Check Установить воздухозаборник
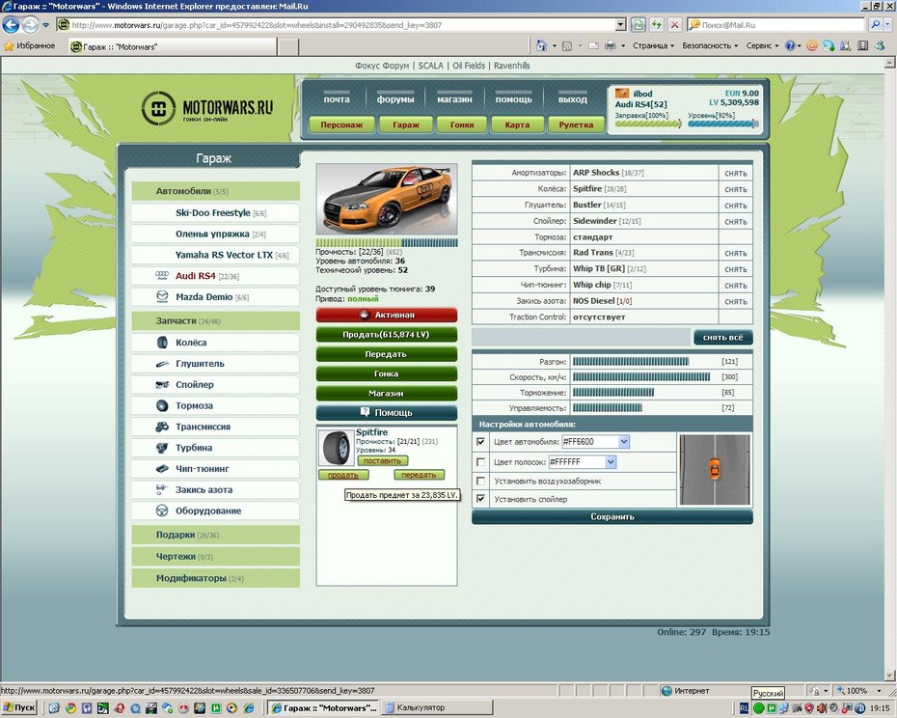The width and height of the screenshot is (897, 718). [x=480, y=481]
